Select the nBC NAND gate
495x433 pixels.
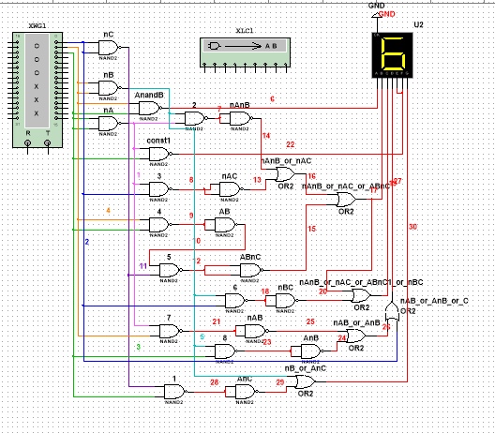coord(286,301)
